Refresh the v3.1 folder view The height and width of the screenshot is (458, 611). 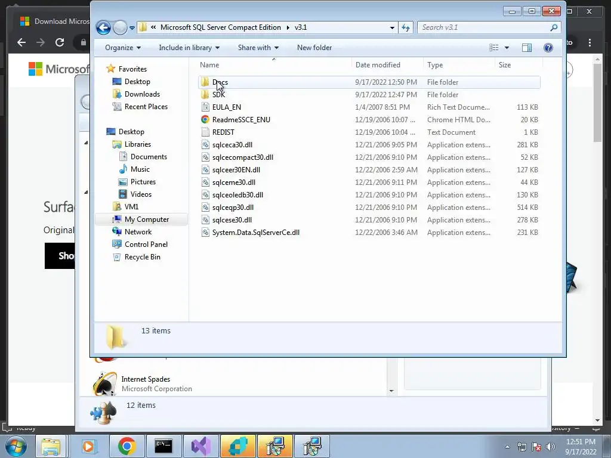(x=406, y=27)
